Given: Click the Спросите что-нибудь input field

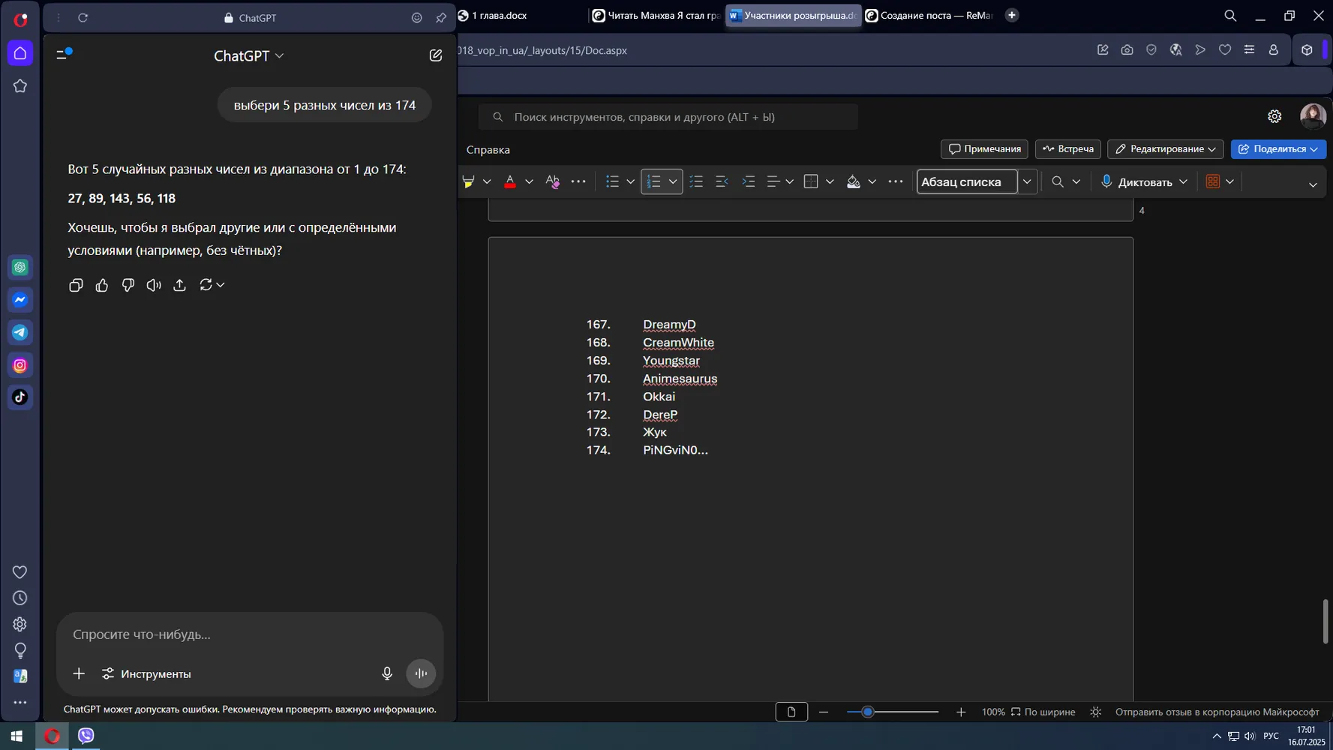Looking at the screenshot, I should pyautogui.click(x=250, y=634).
